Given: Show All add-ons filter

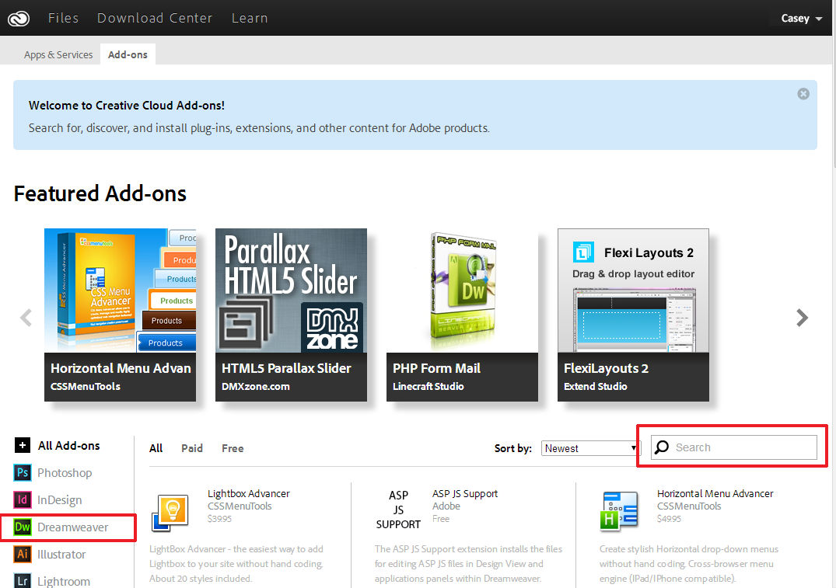Looking at the screenshot, I should pyautogui.click(x=156, y=448).
